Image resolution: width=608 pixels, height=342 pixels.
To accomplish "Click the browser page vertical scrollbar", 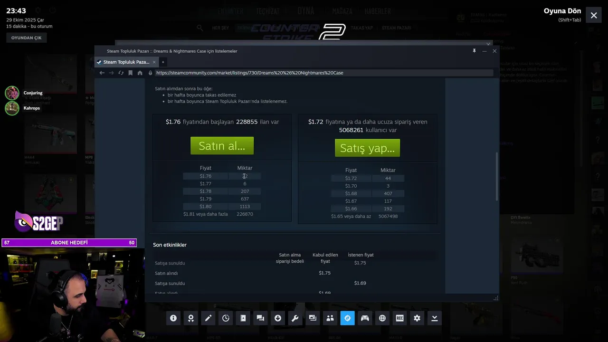I will coord(497,176).
